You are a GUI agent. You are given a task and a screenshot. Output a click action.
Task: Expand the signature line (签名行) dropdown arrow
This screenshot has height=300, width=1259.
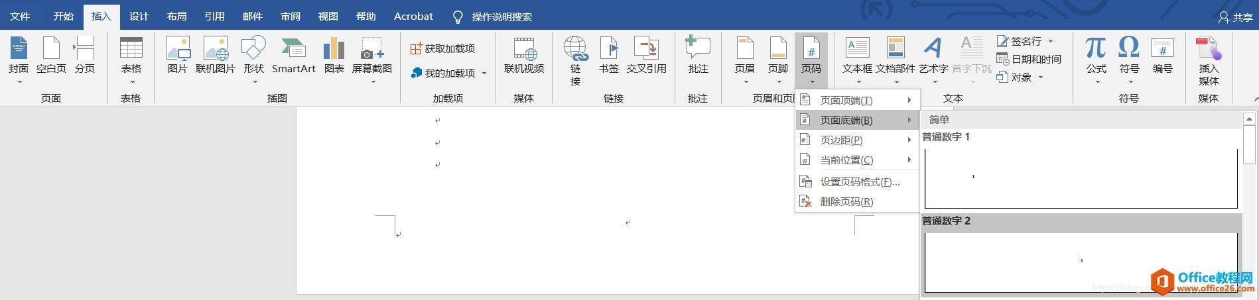pyautogui.click(x=1051, y=41)
